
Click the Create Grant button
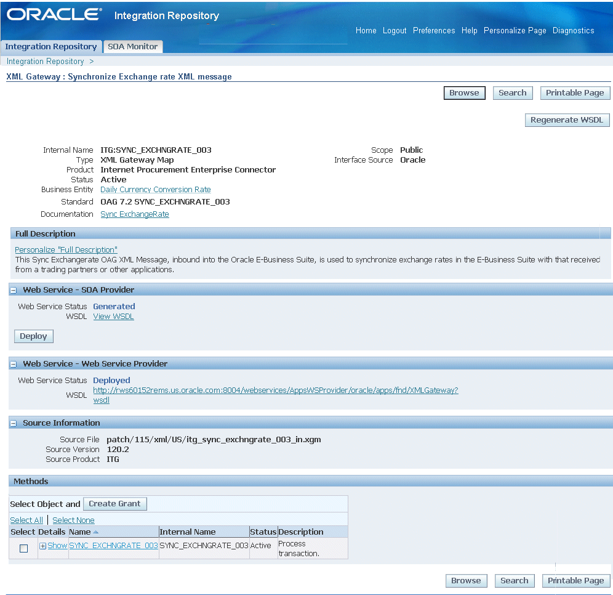click(x=115, y=504)
